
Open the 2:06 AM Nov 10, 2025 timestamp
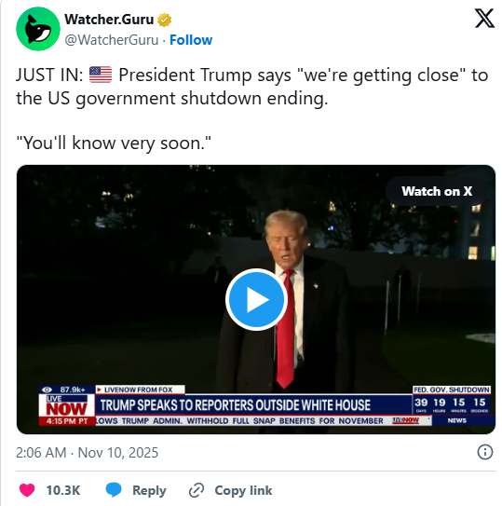coord(88,453)
